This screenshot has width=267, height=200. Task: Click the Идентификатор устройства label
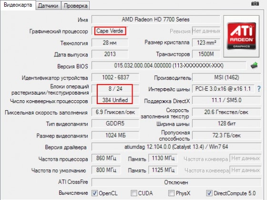[55, 78]
